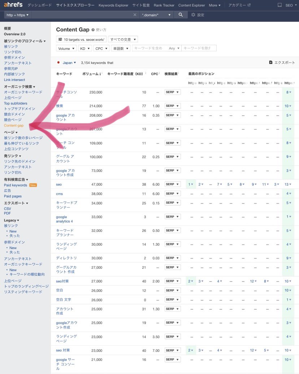Screen dimensions: 299x374
Task: Open the 設定 gear settings
Action: tap(198, 15)
